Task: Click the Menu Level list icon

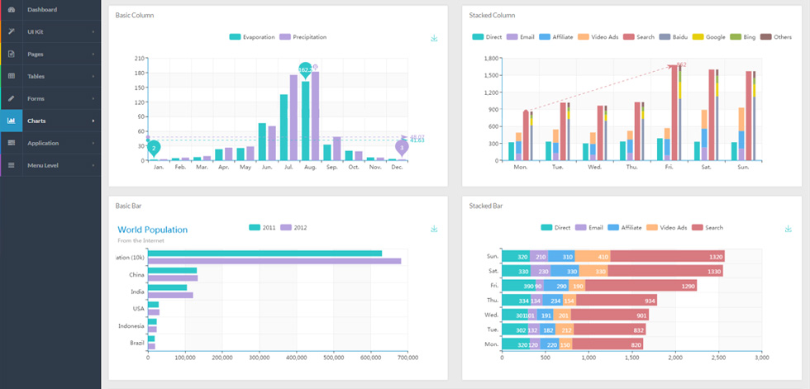Action: tap(12, 165)
